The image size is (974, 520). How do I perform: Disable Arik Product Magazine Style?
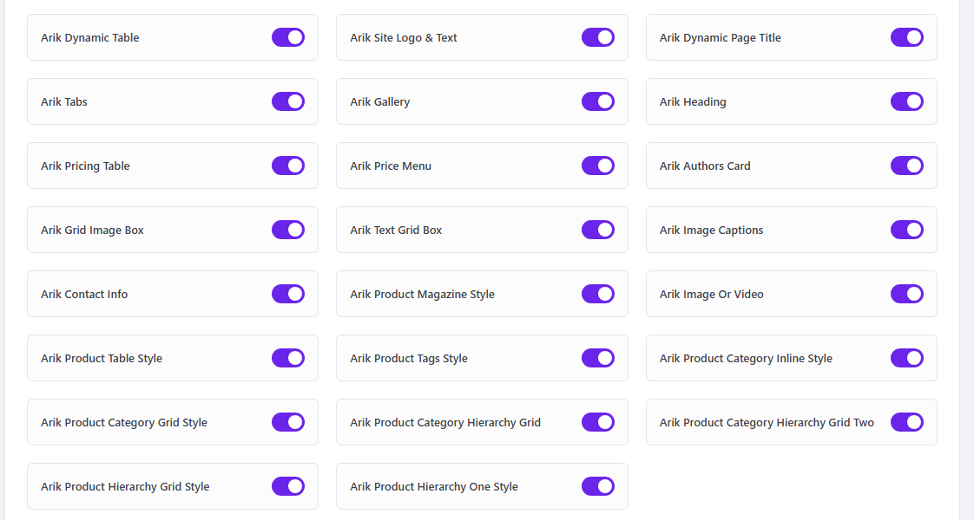597,294
